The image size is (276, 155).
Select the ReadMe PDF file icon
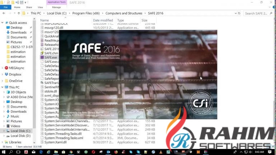[42, 40]
